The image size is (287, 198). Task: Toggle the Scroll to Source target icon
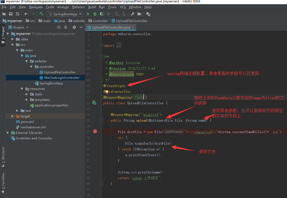59,27
